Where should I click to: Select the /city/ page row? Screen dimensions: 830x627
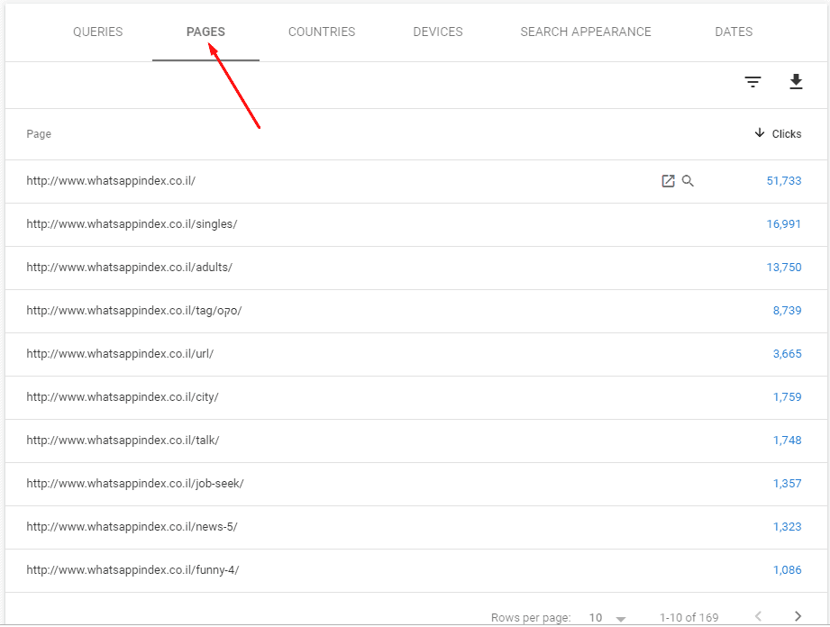(416, 397)
